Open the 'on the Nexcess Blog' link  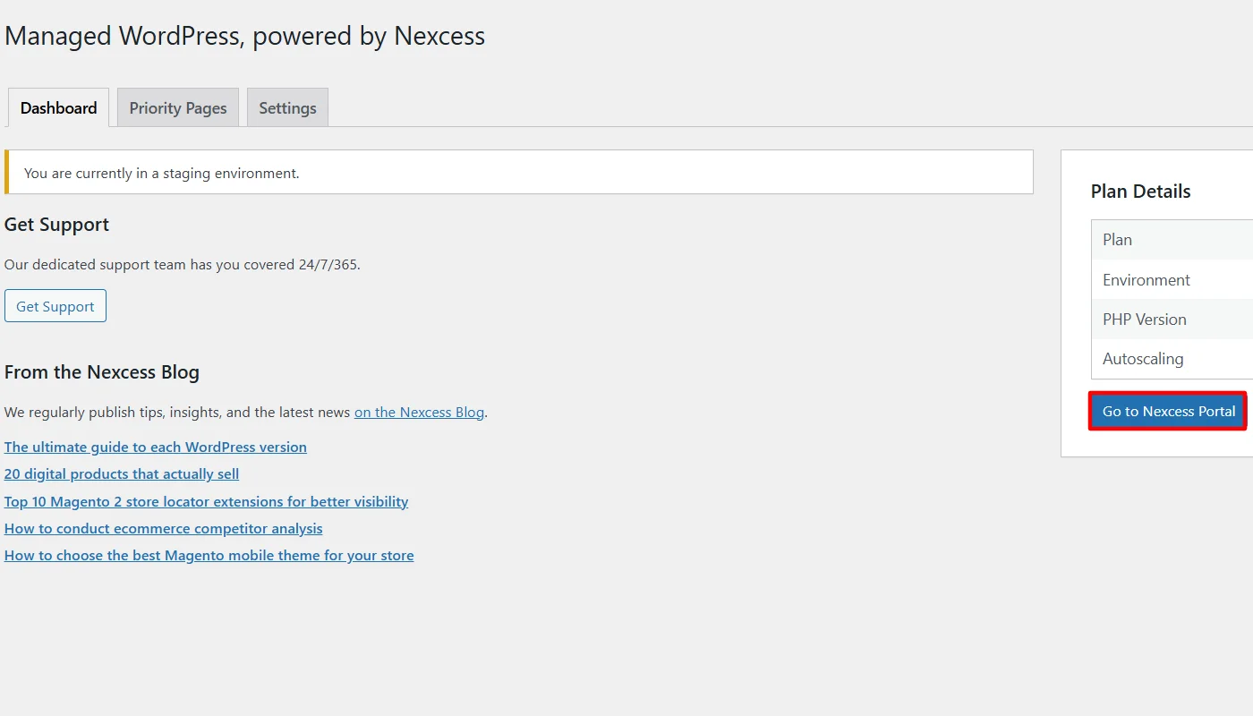(419, 413)
